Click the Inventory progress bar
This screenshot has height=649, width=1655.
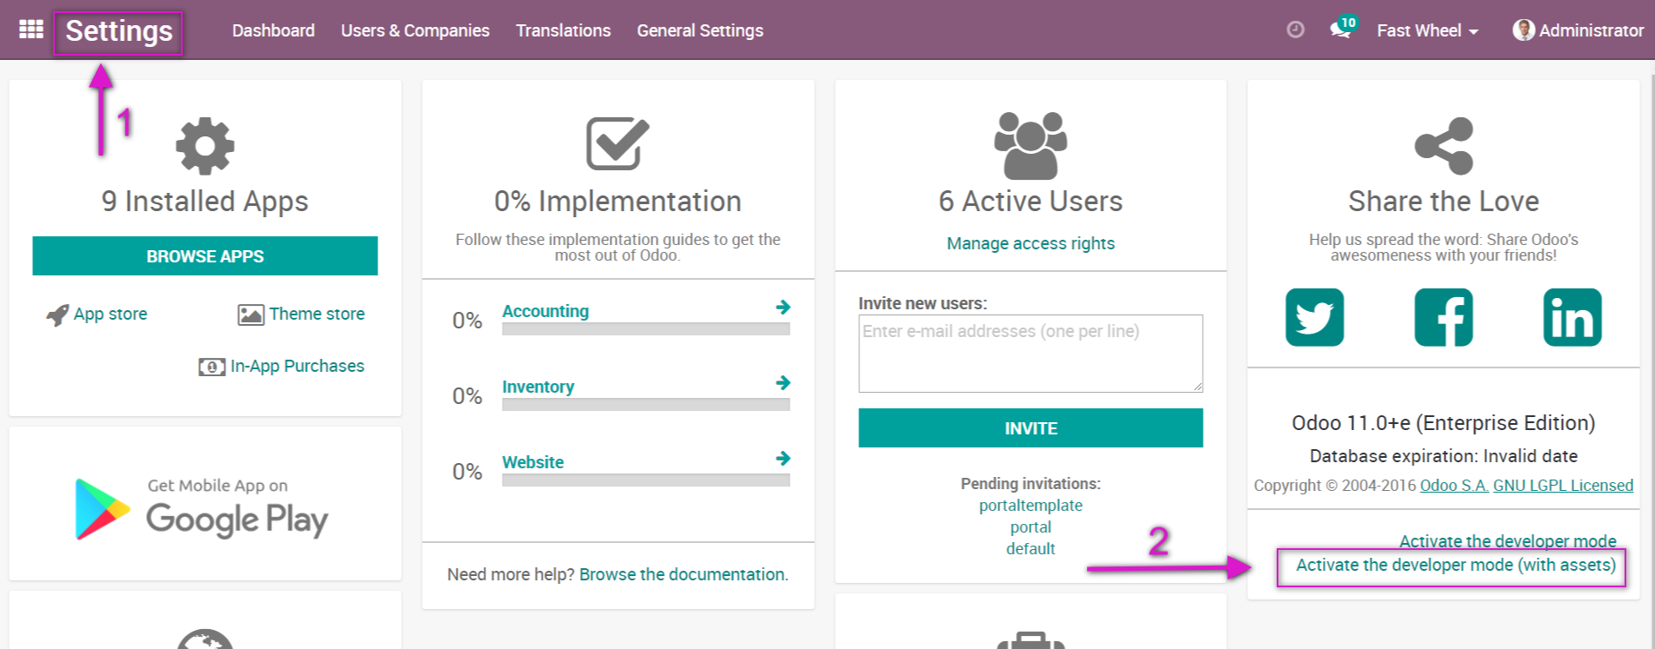pyautogui.click(x=646, y=405)
